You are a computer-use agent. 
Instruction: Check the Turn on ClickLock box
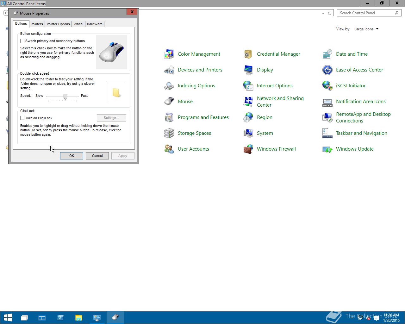coord(22,118)
